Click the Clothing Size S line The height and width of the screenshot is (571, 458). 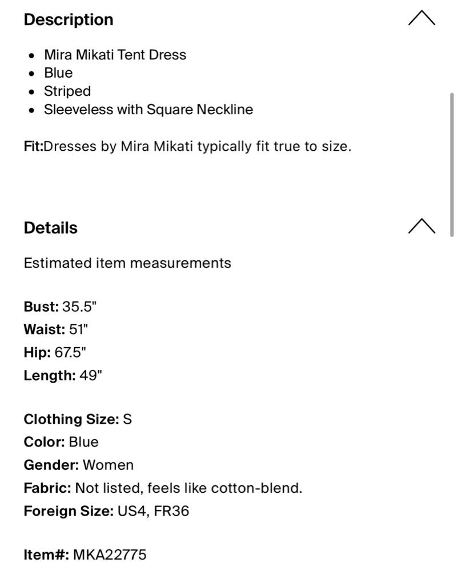point(78,419)
